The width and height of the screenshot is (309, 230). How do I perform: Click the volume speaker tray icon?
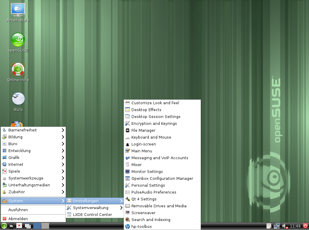(284, 226)
